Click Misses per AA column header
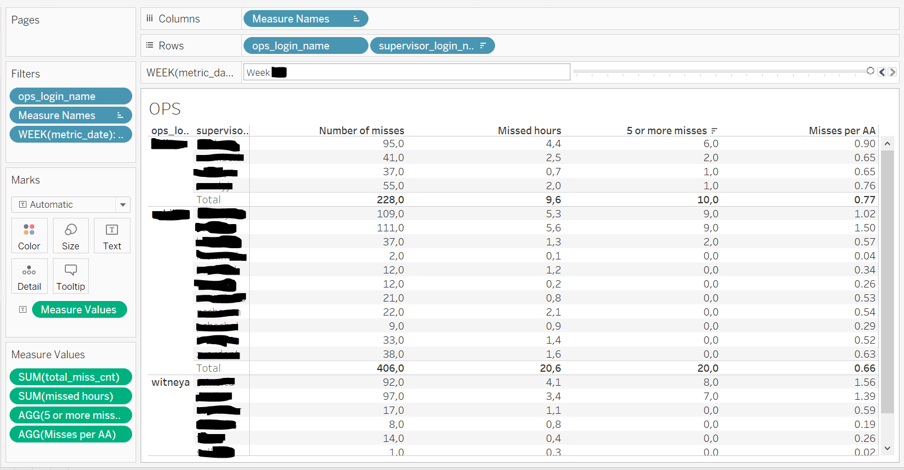 pyautogui.click(x=842, y=130)
